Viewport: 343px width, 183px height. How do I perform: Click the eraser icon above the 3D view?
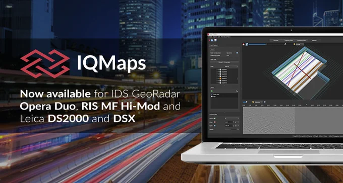coord(285,44)
